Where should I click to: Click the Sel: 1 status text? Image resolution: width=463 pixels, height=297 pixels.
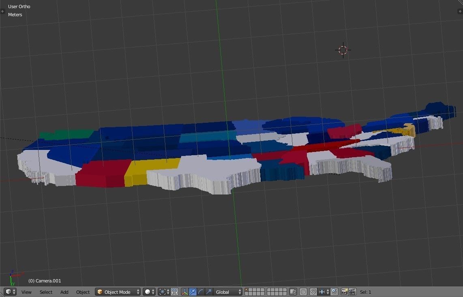(x=366, y=292)
